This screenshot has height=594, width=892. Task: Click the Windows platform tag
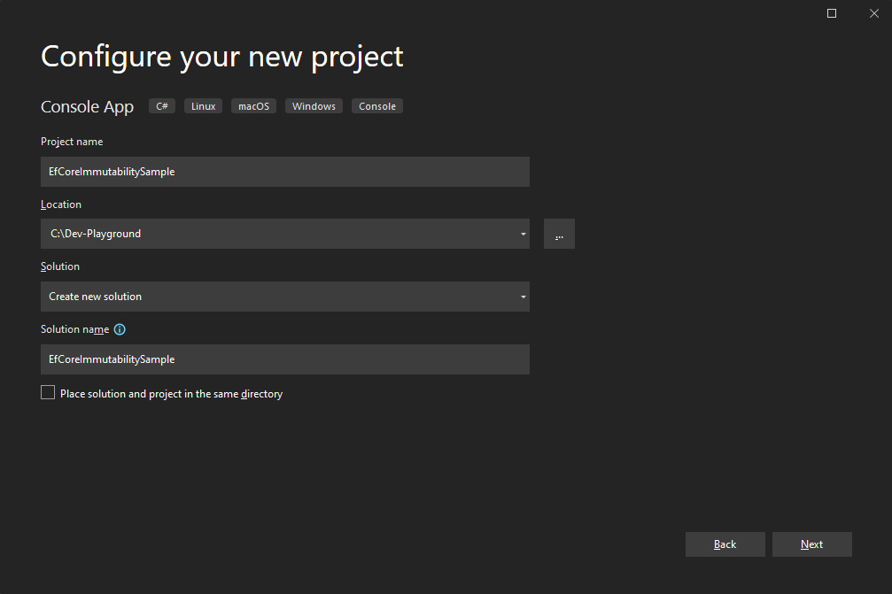point(314,106)
